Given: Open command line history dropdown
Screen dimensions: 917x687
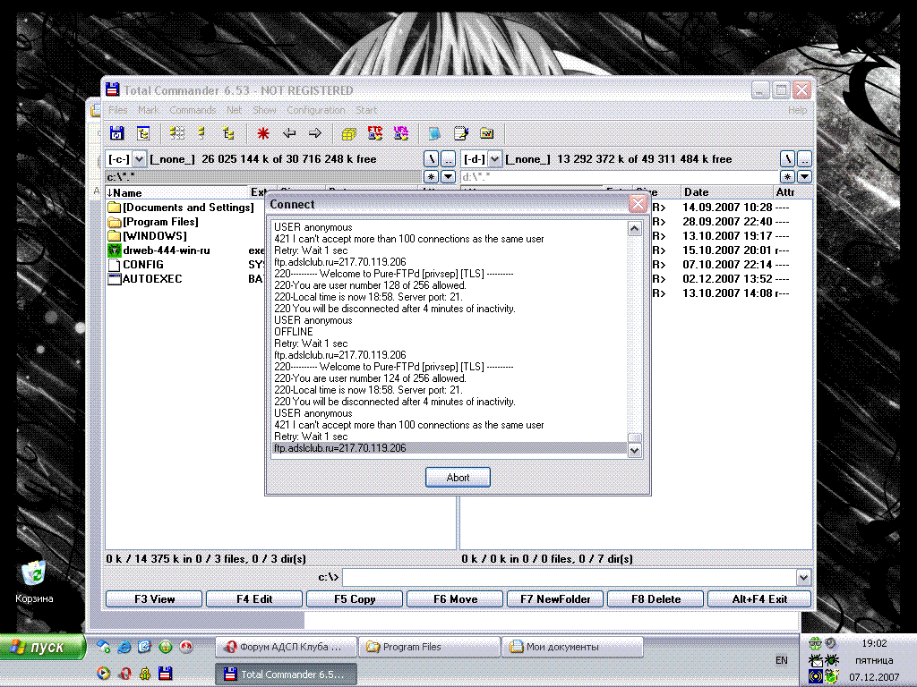Looking at the screenshot, I should tap(803, 578).
